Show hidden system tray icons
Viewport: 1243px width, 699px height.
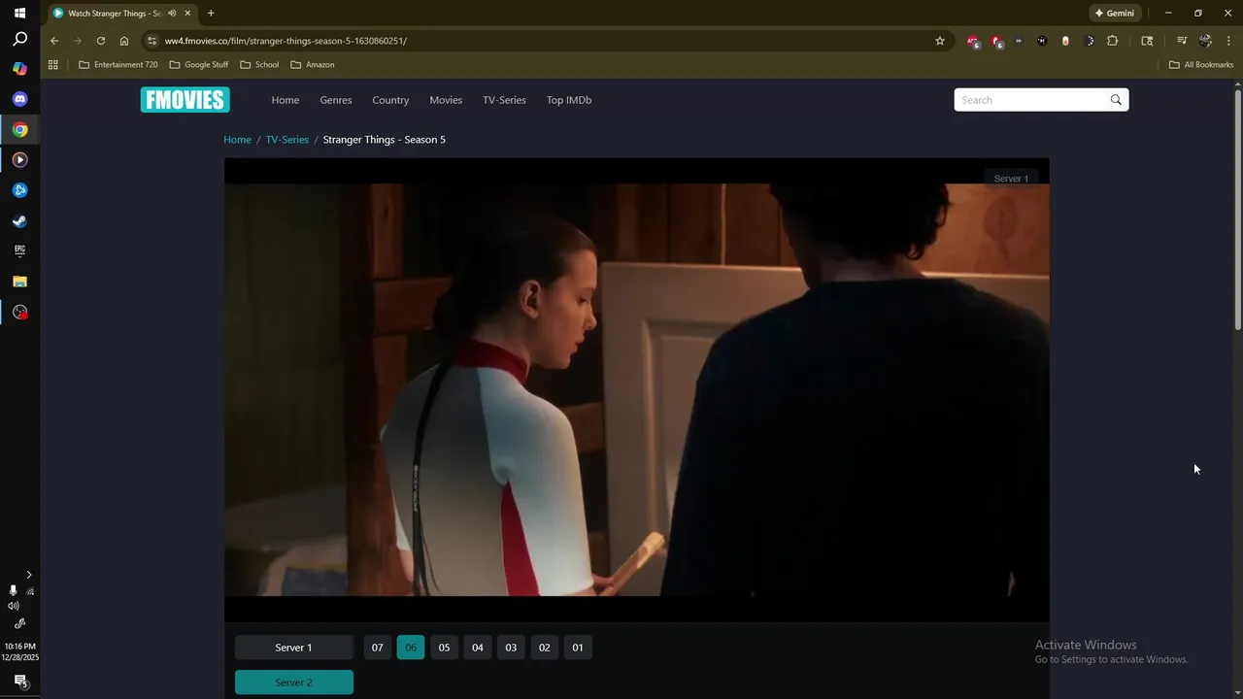click(28, 575)
